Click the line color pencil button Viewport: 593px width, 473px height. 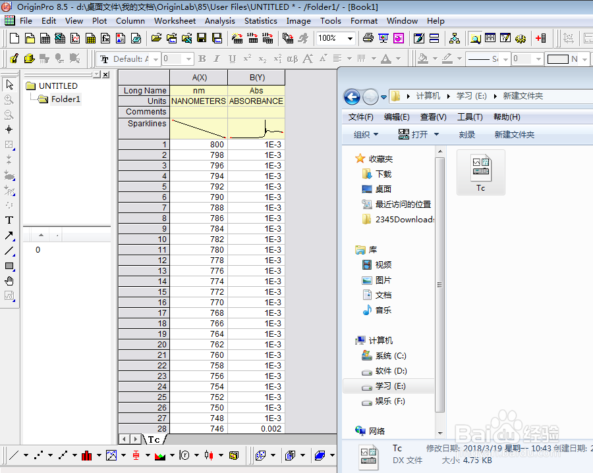[447, 59]
